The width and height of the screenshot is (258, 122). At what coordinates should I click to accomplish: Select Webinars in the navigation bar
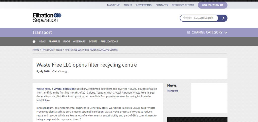tap(79, 42)
